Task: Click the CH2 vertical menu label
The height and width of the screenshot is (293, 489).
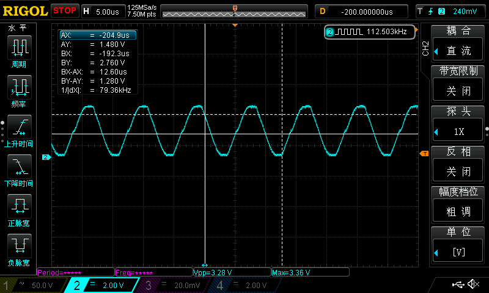Action: pos(425,48)
